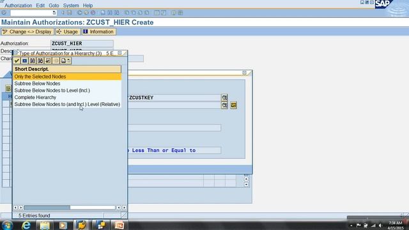The width and height of the screenshot is (409, 230).
Task: Open the command field history dropdown
Action: click(54, 13)
